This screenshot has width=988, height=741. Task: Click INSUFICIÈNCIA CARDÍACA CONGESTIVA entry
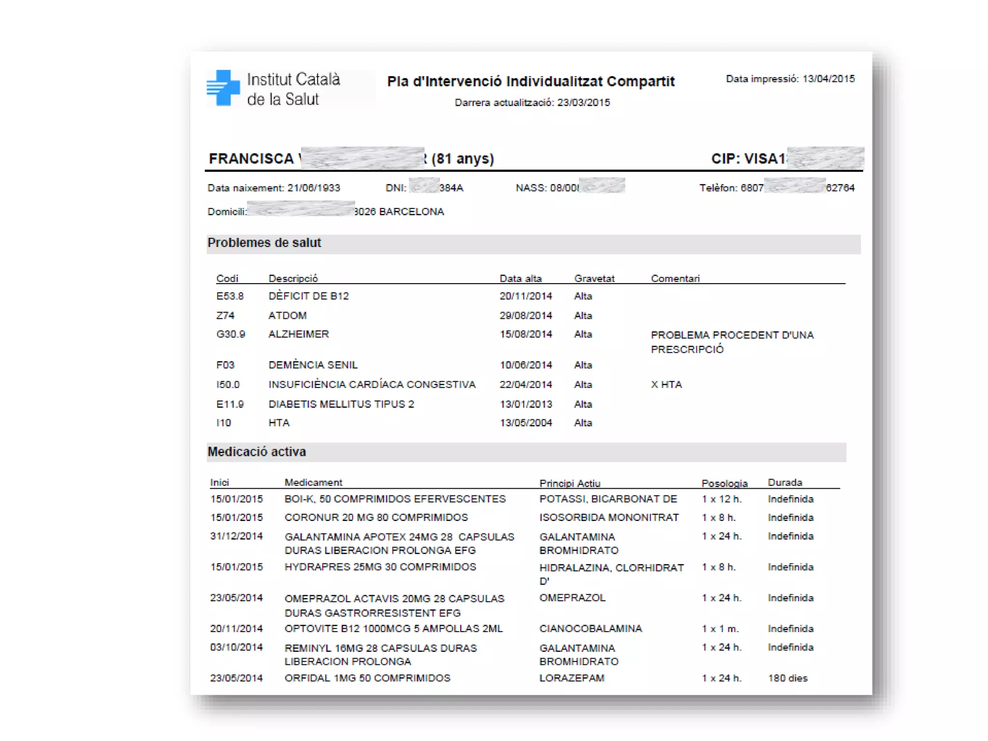coord(371,384)
